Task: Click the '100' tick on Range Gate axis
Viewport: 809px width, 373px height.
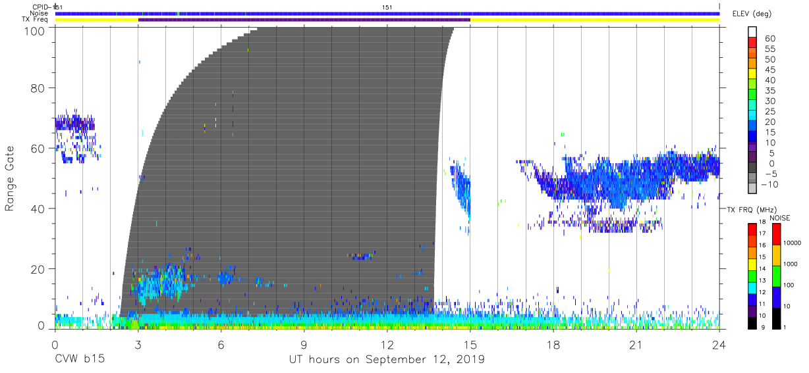Action: point(36,31)
